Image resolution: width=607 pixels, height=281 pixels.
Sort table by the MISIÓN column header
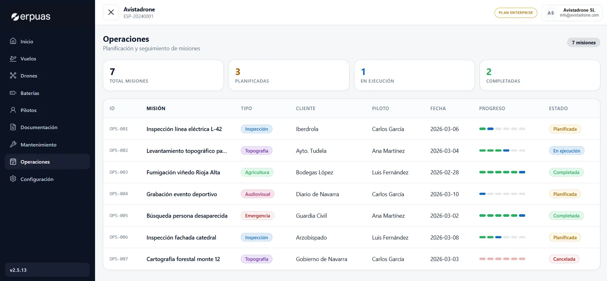[x=156, y=109]
